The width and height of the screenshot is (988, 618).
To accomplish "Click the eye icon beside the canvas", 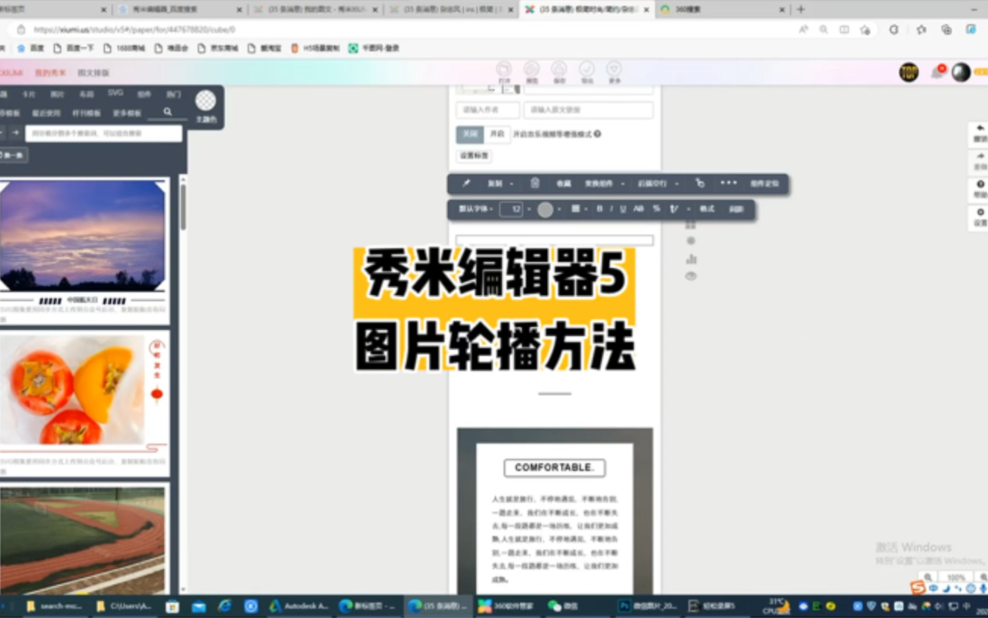I will click(x=691, y=276).
